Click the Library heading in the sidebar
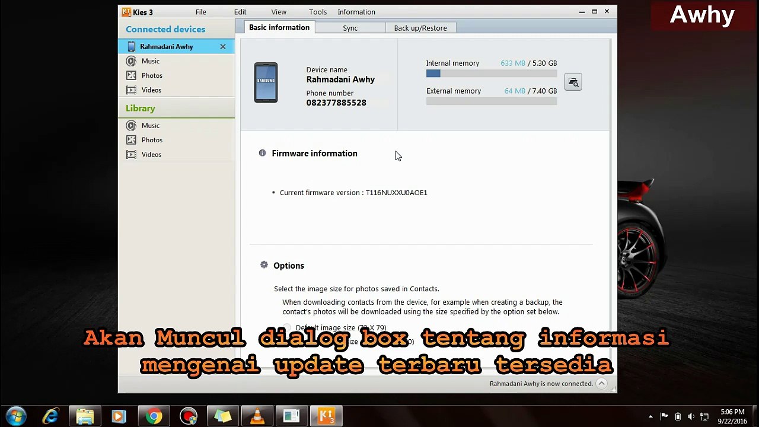759x427 pixels. [x=141, y=108]
